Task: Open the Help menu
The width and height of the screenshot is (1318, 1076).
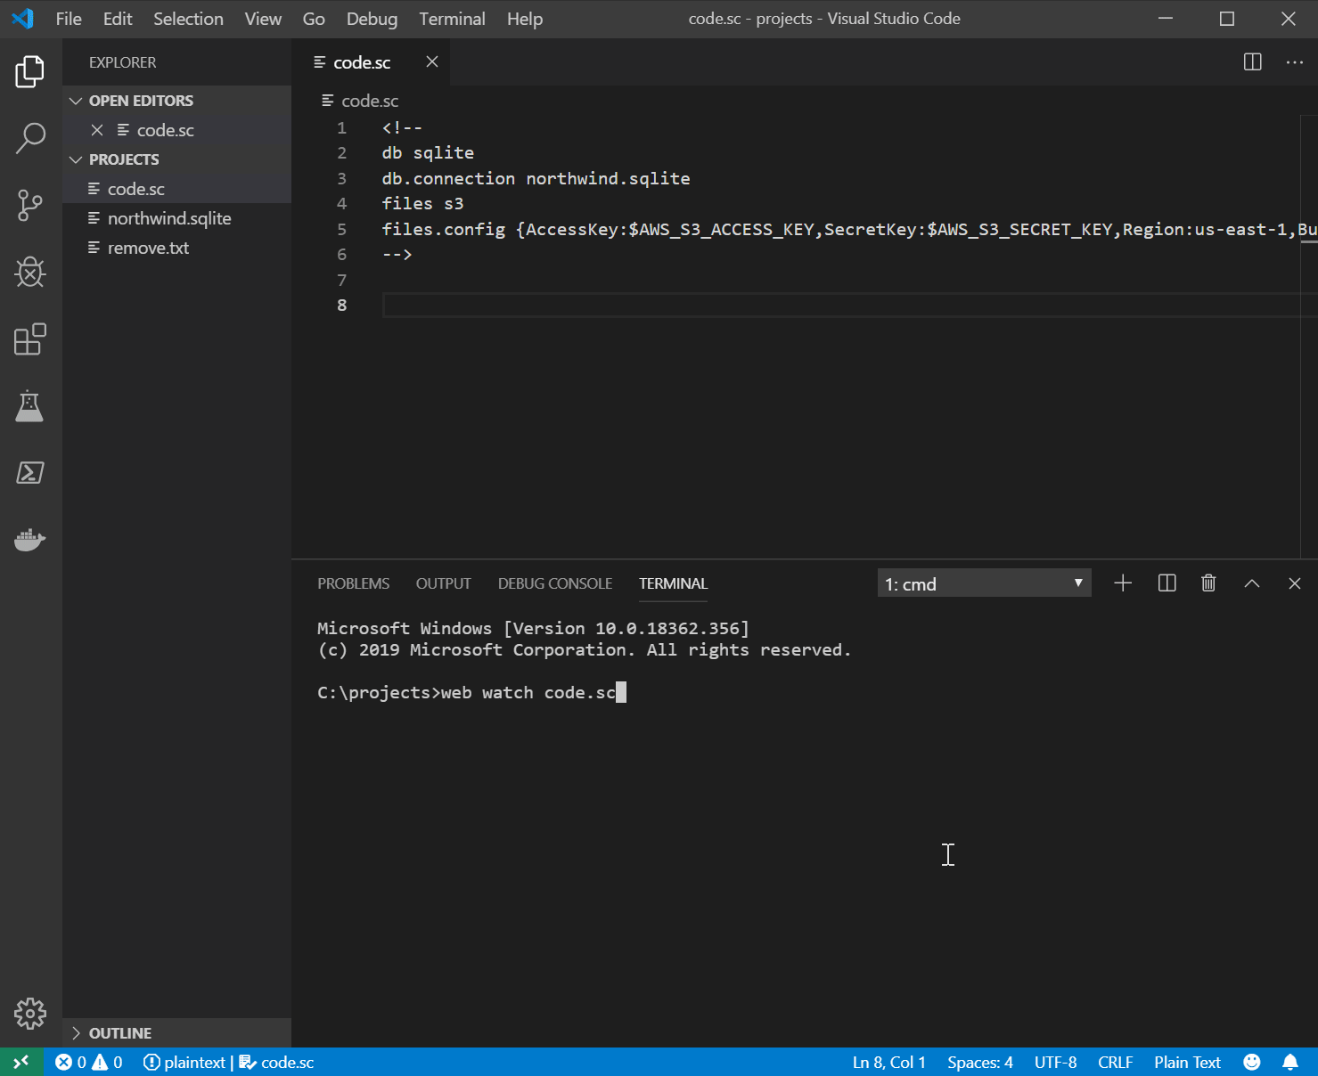Action: pyautogui.click(x=525, y=19)
